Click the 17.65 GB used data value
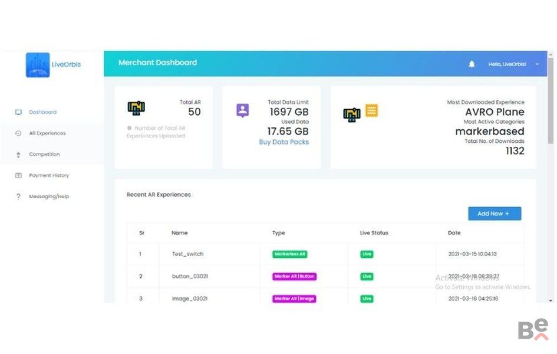This screenshot has width=557, height=354. tap(288, 132)
